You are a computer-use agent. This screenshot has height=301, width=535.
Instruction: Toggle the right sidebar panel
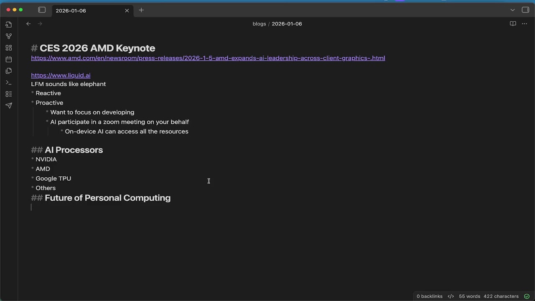click(x=525, y=10)
